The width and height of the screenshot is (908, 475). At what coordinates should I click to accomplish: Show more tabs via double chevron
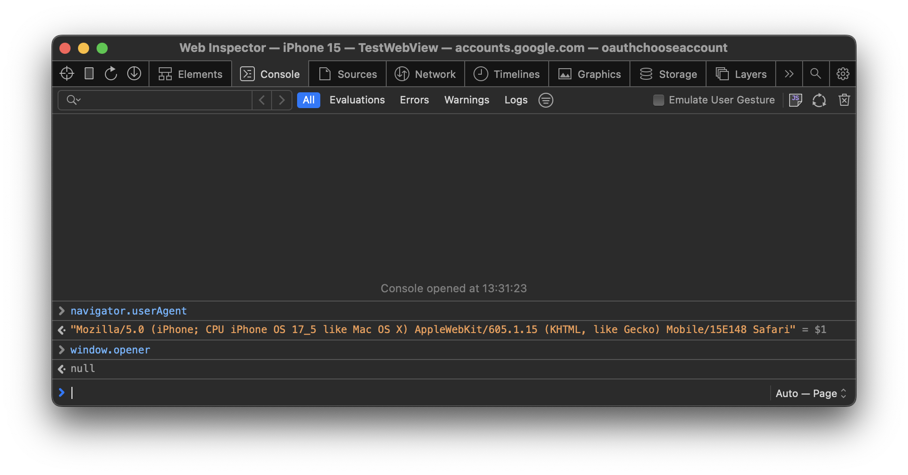coord(789,74)
